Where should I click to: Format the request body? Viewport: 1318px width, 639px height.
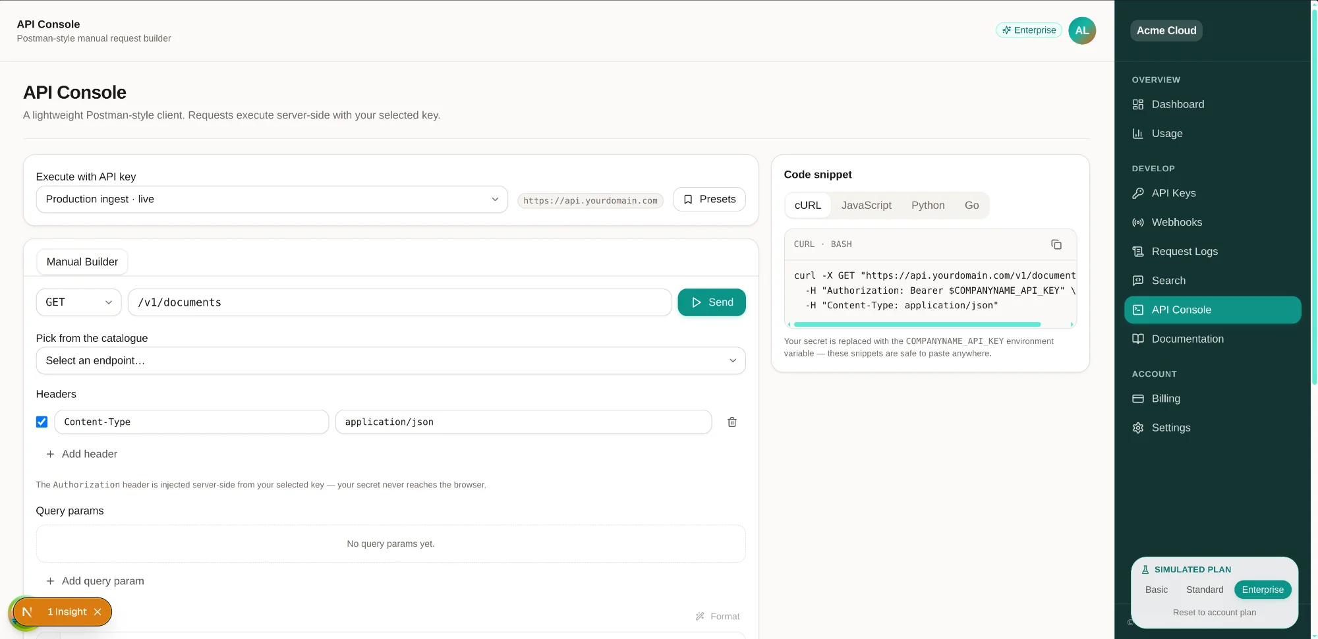tap(718, 617)
